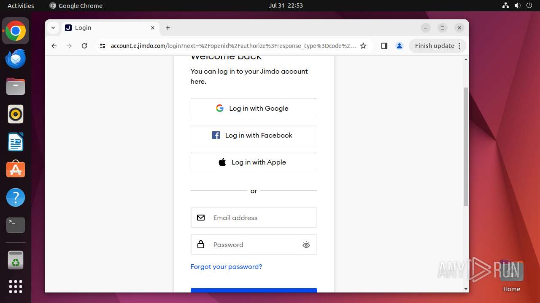Image resolution: width=540 pixels, height=303 pixels.
Task: Minimize the Chrome window
Action: point(426,28)
